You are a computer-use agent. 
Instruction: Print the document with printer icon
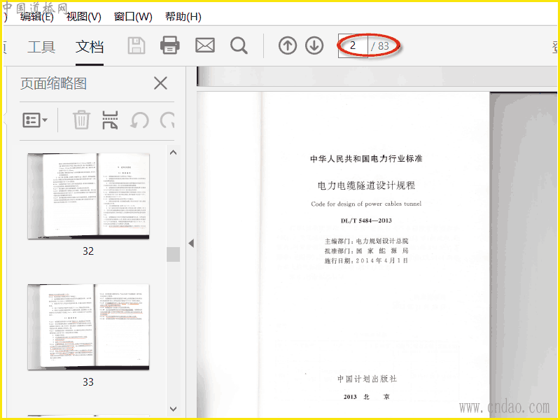pyautogui.click(x=169, y=45)
